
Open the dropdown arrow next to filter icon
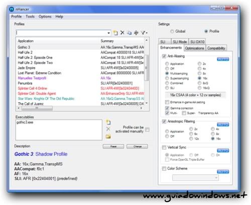click(147, 33)
